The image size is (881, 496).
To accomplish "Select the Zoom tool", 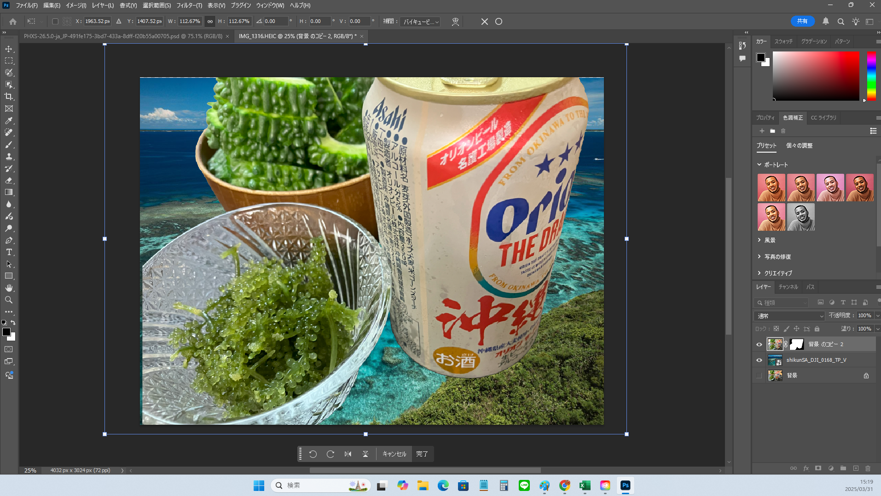I will click(x=9, y=300).
